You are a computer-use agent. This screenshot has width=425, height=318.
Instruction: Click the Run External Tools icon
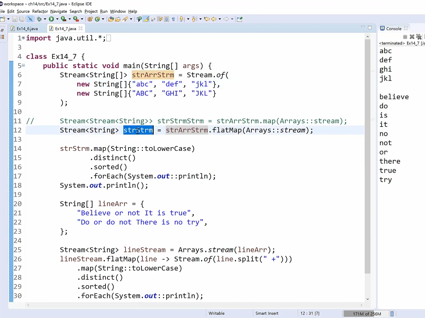coord(76,19)
